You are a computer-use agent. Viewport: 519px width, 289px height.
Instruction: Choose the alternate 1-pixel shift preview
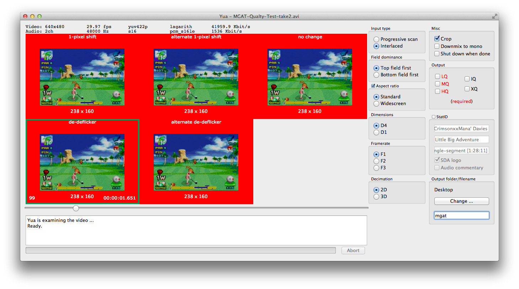pos(196,77)
